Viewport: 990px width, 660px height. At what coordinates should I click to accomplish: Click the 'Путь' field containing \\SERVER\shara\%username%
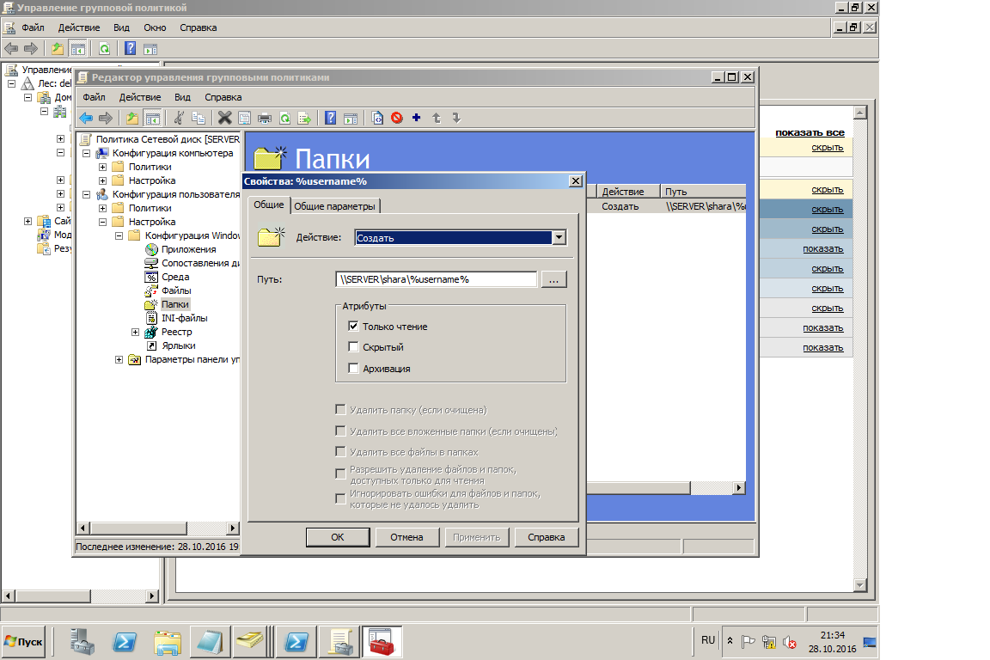coord(437,279)
